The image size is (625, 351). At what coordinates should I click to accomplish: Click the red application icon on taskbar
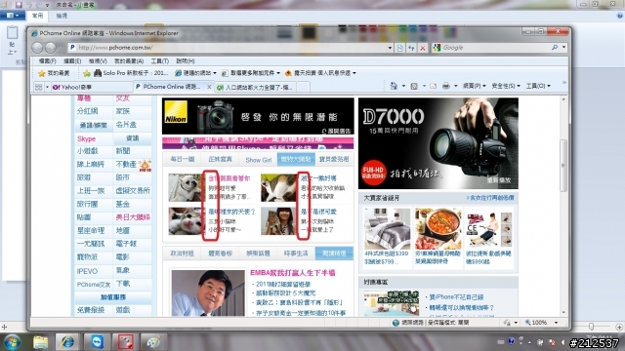[x=125, y=341]
